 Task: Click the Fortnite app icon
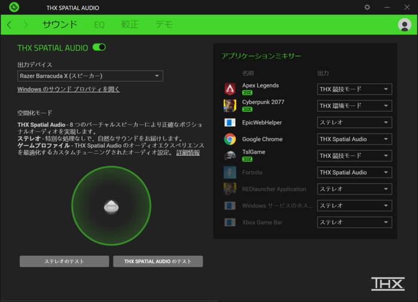pyautogui.click(x=230, y=172)
